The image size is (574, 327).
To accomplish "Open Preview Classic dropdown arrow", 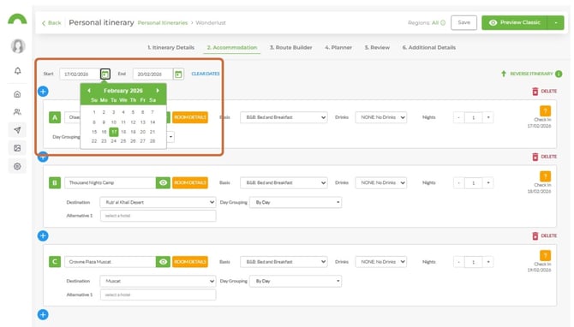I will 556,22.
